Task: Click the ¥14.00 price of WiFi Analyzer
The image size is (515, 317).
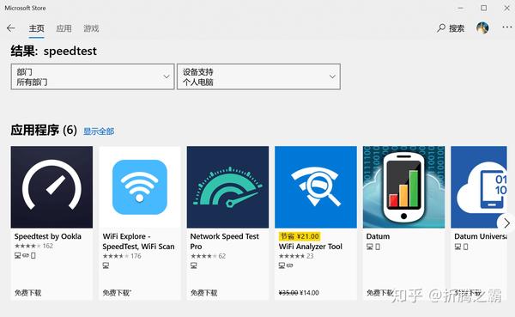Action: coord(309,293)
